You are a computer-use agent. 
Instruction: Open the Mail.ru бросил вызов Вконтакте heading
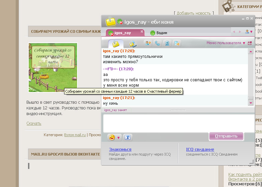(65, 154)
